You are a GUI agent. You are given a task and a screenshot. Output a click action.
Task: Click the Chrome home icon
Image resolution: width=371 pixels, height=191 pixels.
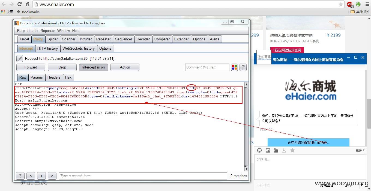click(27, 4)
